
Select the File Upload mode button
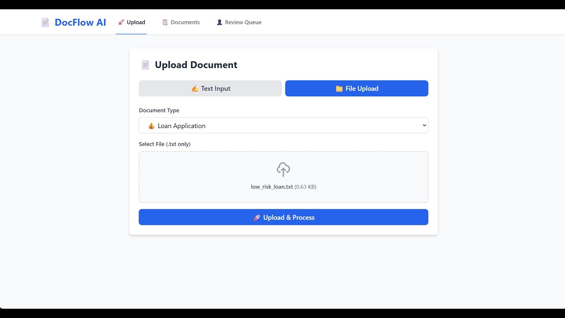point(357,88)
